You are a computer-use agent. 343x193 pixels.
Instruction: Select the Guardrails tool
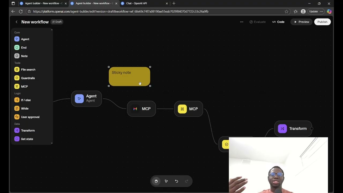(28, 78)
